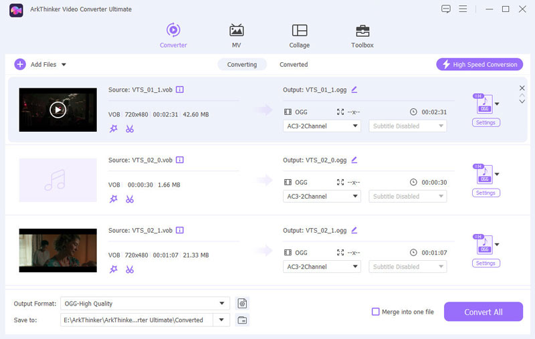Image resolution: width=535 pixels, height=339 pixels.
Task: Rename output VTS_01_1.ogg with pencil icon
Action: coord(354,90)
